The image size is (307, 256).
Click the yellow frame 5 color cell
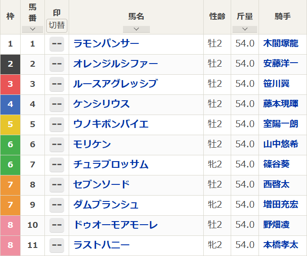pyautogui.click(x=10, y=125)
